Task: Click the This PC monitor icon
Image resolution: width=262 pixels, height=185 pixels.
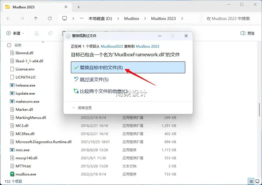Action: coord(65,18)
